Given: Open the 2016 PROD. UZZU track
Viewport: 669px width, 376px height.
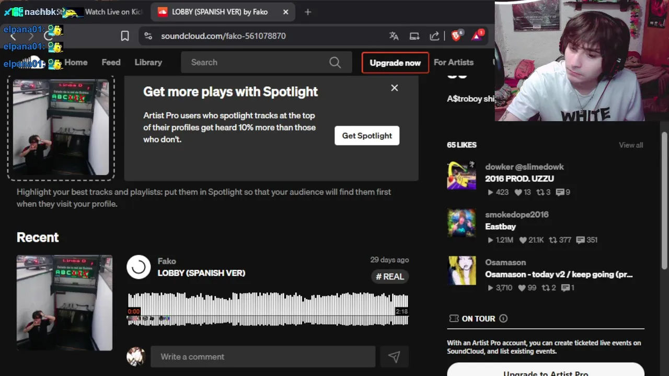Looking at the screenshot, I should coord(520,179).
